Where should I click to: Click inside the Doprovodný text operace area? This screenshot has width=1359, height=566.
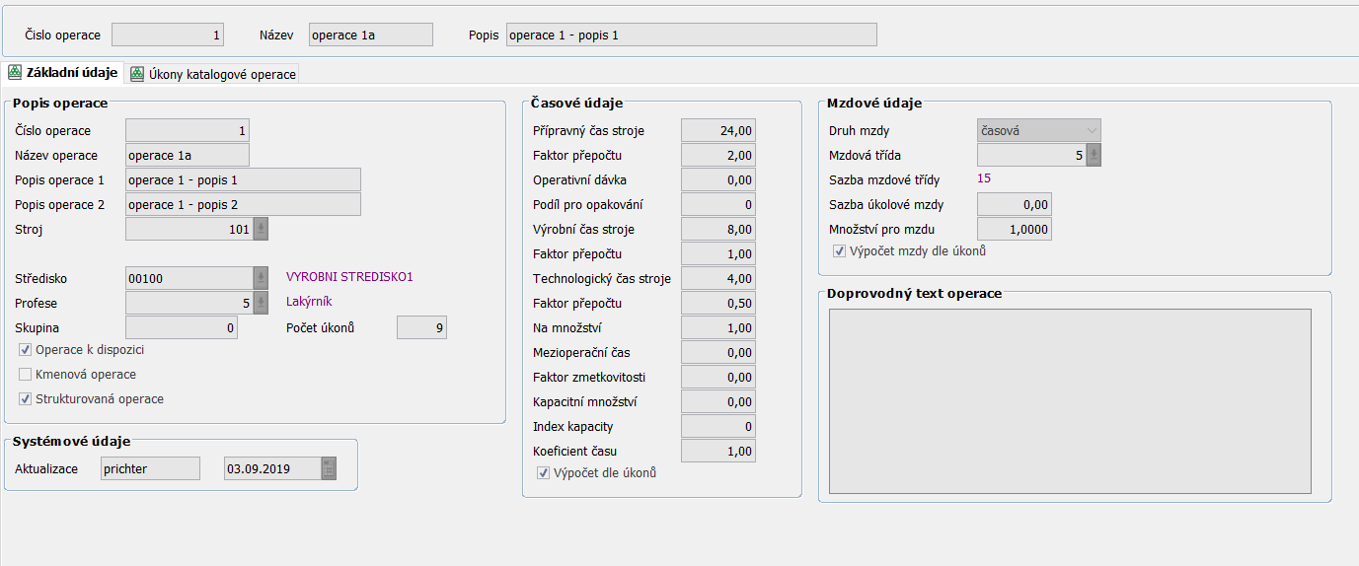[1069, 400]
